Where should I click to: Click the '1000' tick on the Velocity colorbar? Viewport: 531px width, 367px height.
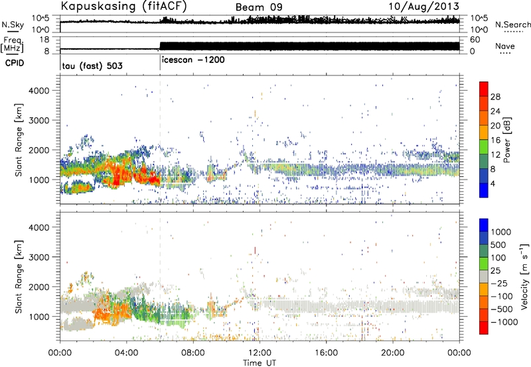(x=500, y=232)
